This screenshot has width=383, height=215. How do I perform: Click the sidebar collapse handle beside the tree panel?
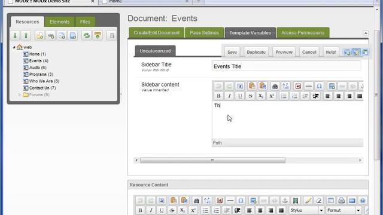pyautogui.click(x=121, y=94)
